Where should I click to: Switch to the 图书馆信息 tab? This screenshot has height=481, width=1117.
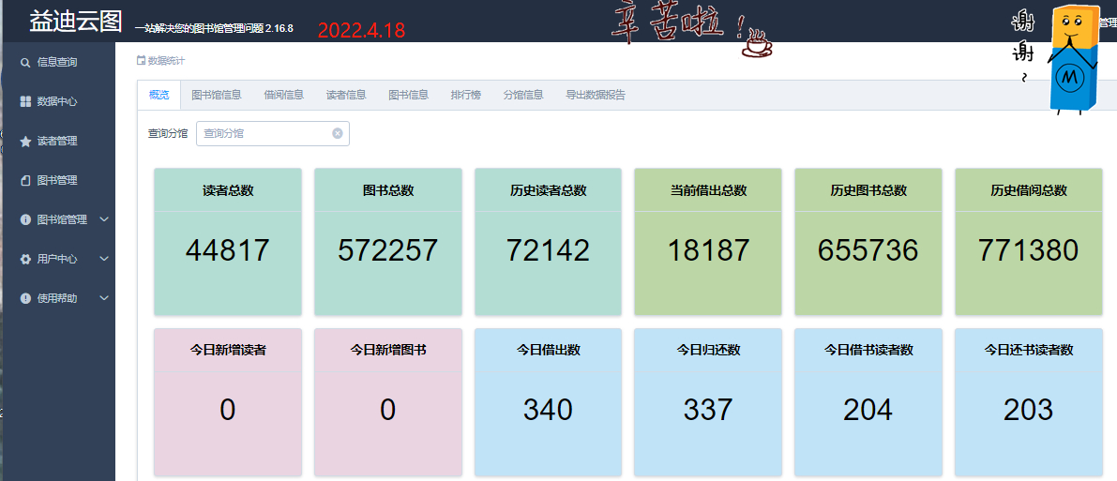pos(217,95)
